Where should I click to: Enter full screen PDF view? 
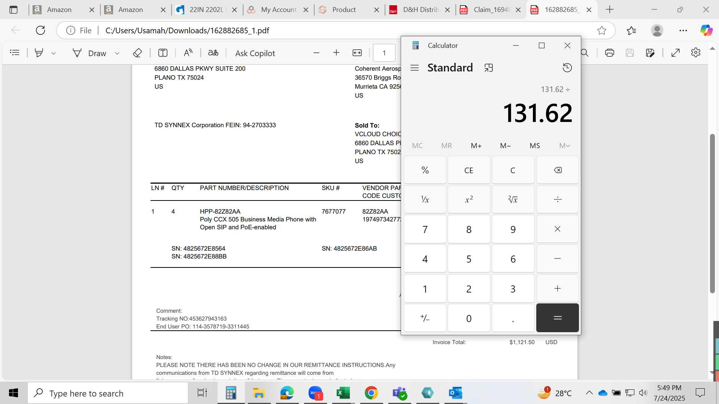(x=676, y=53)
